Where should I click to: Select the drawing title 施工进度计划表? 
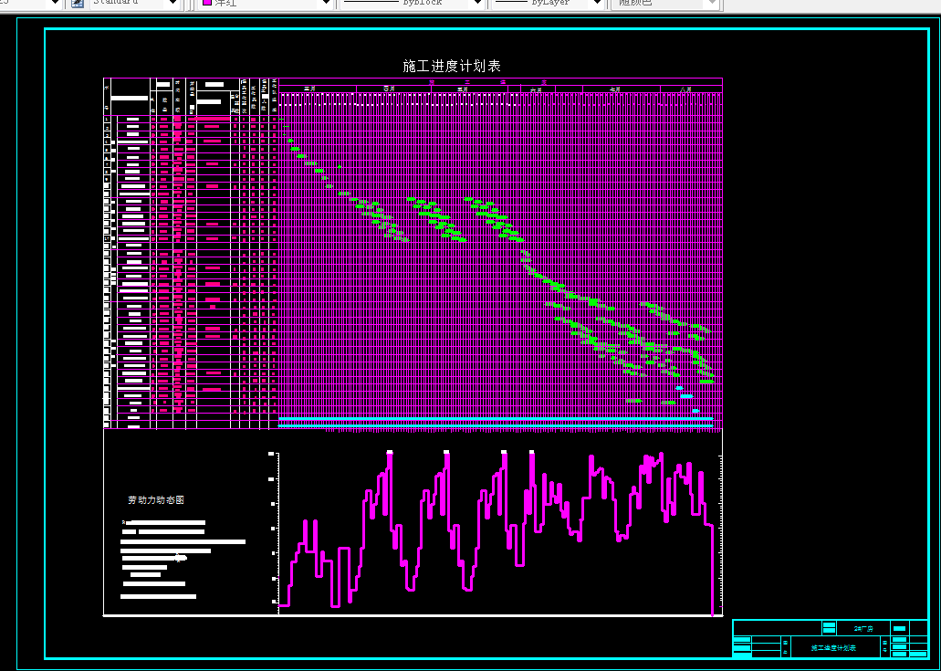pyautogui.click(x=452, y=66)
